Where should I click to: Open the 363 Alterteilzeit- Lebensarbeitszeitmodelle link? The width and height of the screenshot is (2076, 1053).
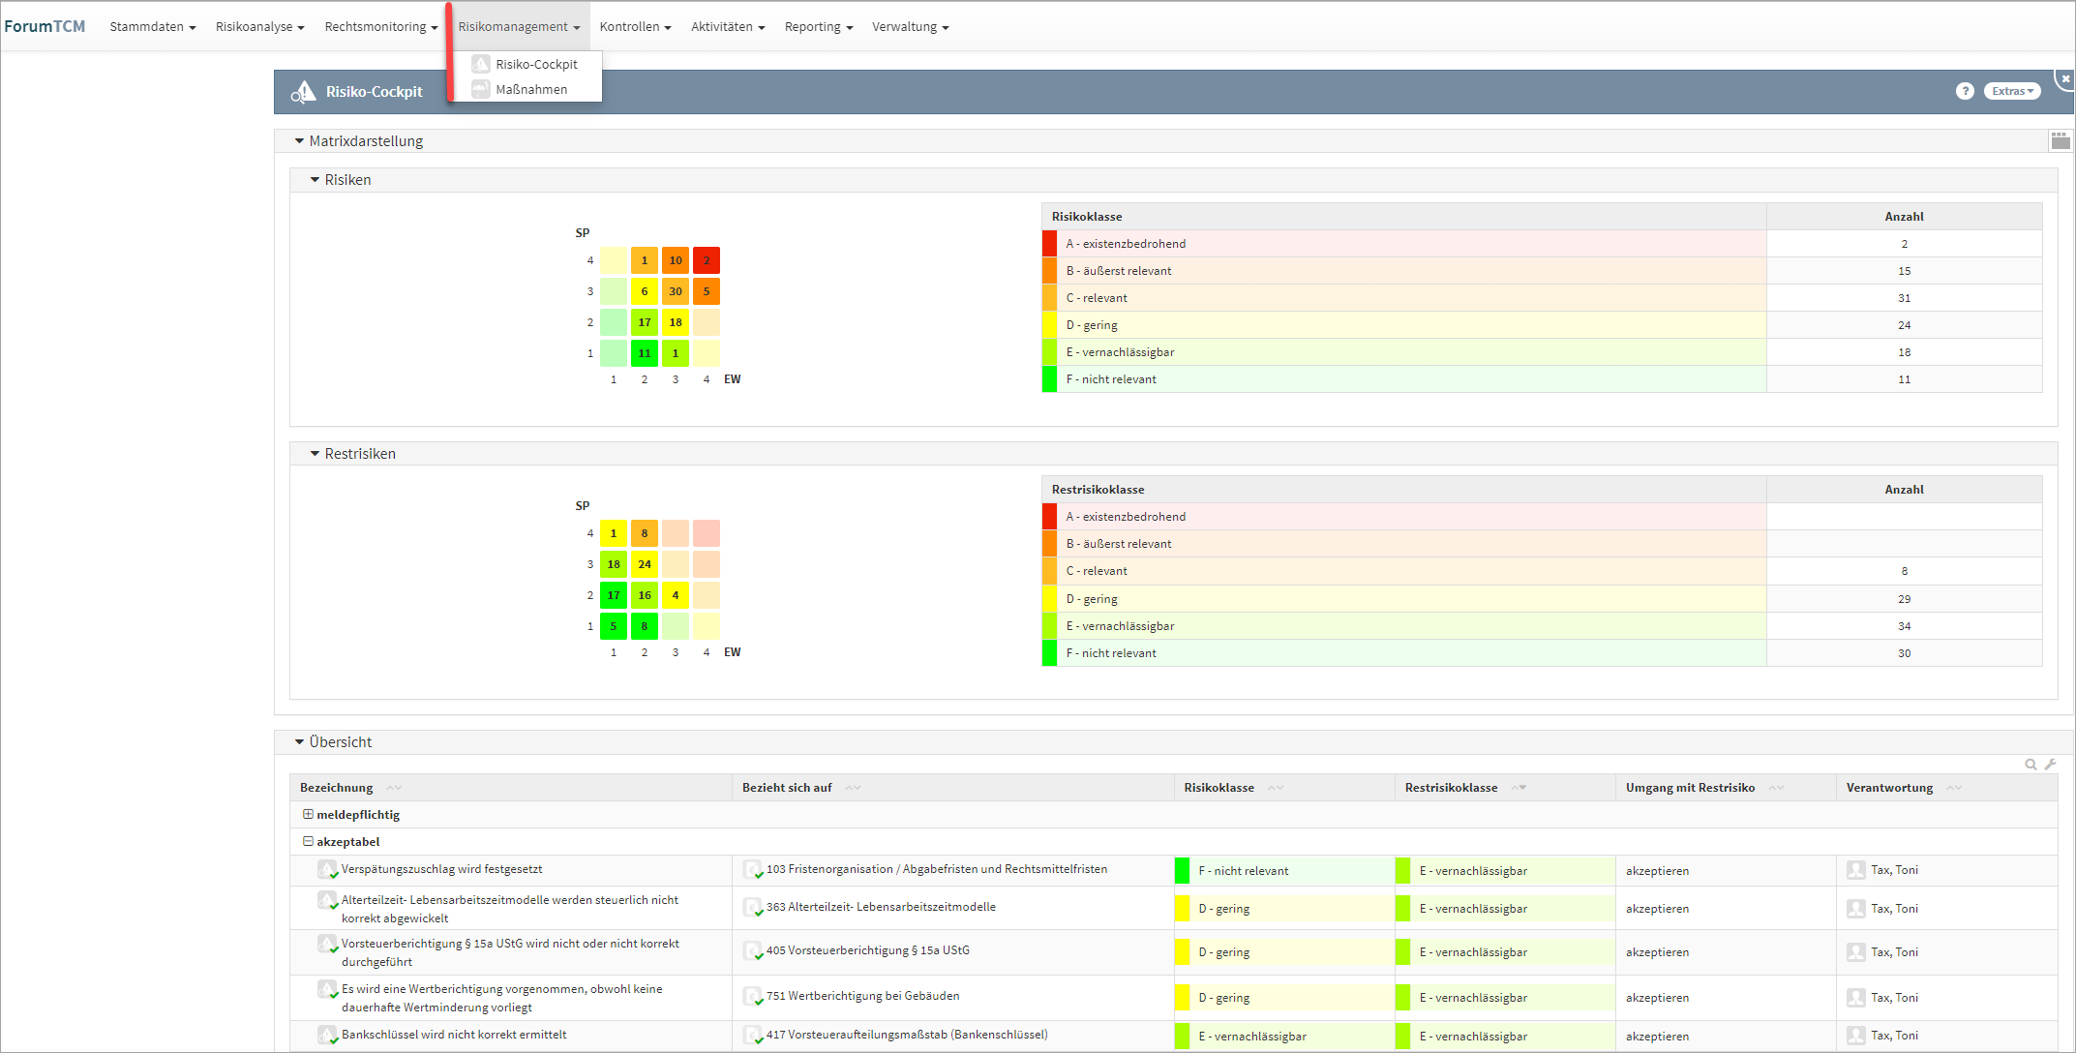coord(881,907)
